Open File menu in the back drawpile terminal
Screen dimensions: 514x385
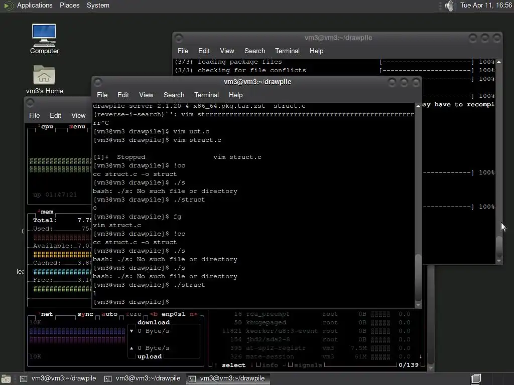tap(183, 51)
